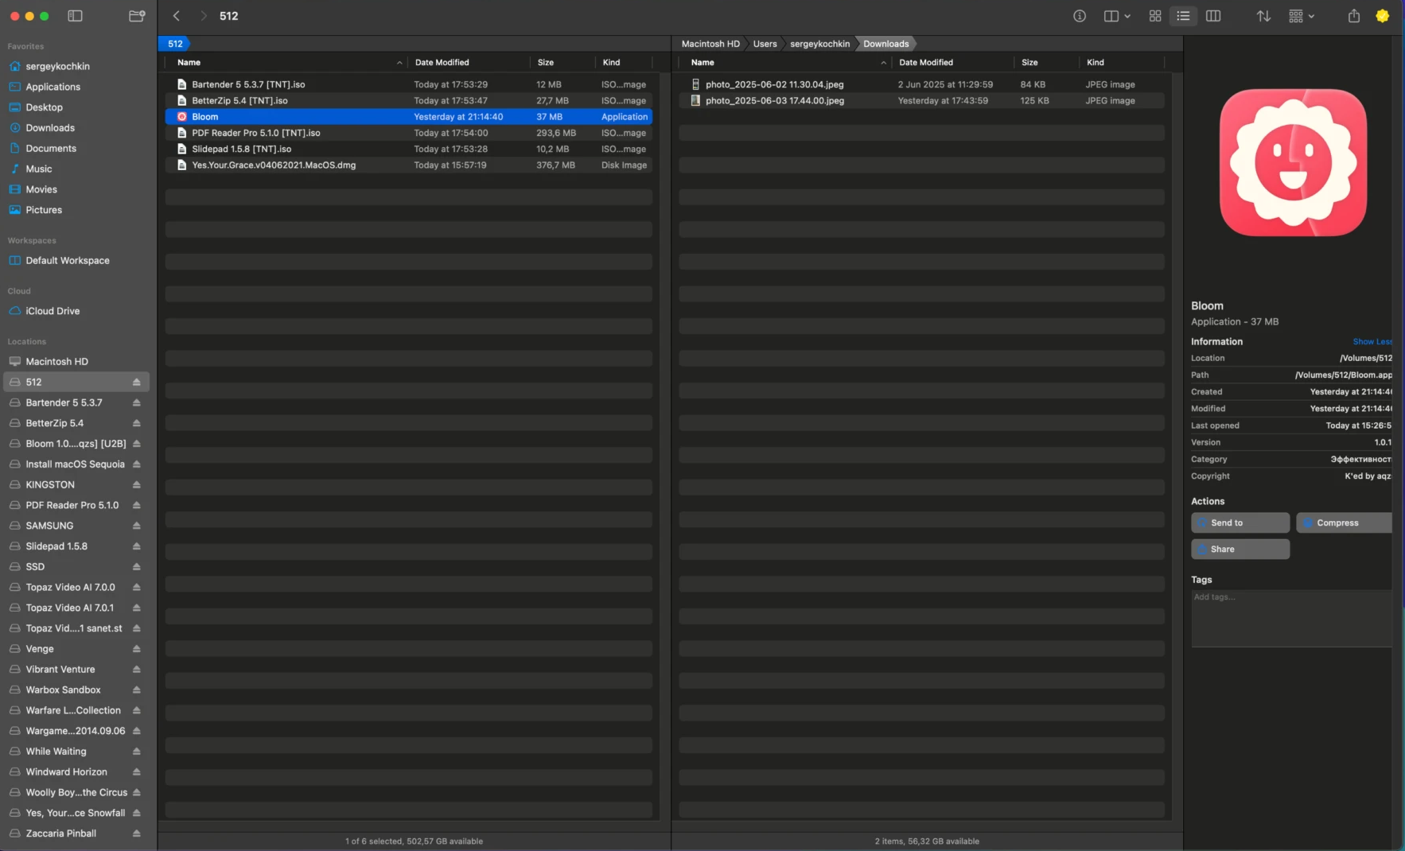Click the yellow verified badge icon

tap(1383, 16)
